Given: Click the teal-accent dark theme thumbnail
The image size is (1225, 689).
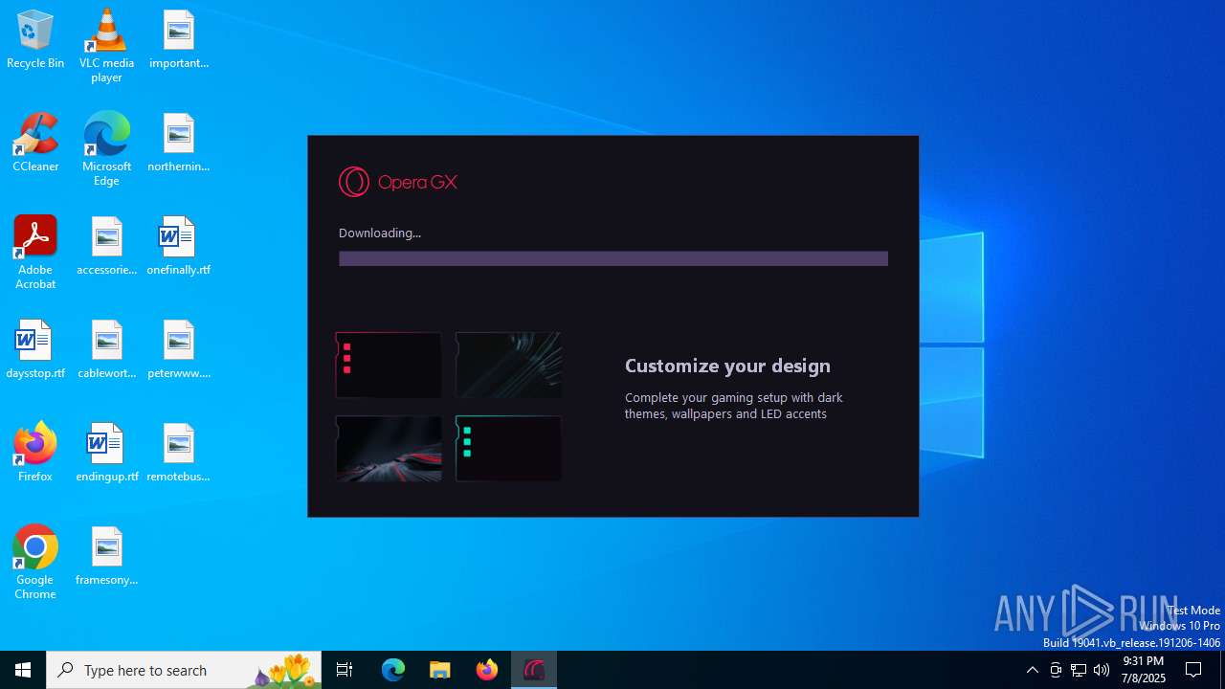Looking at the screenshot, I should pos(508,448).
